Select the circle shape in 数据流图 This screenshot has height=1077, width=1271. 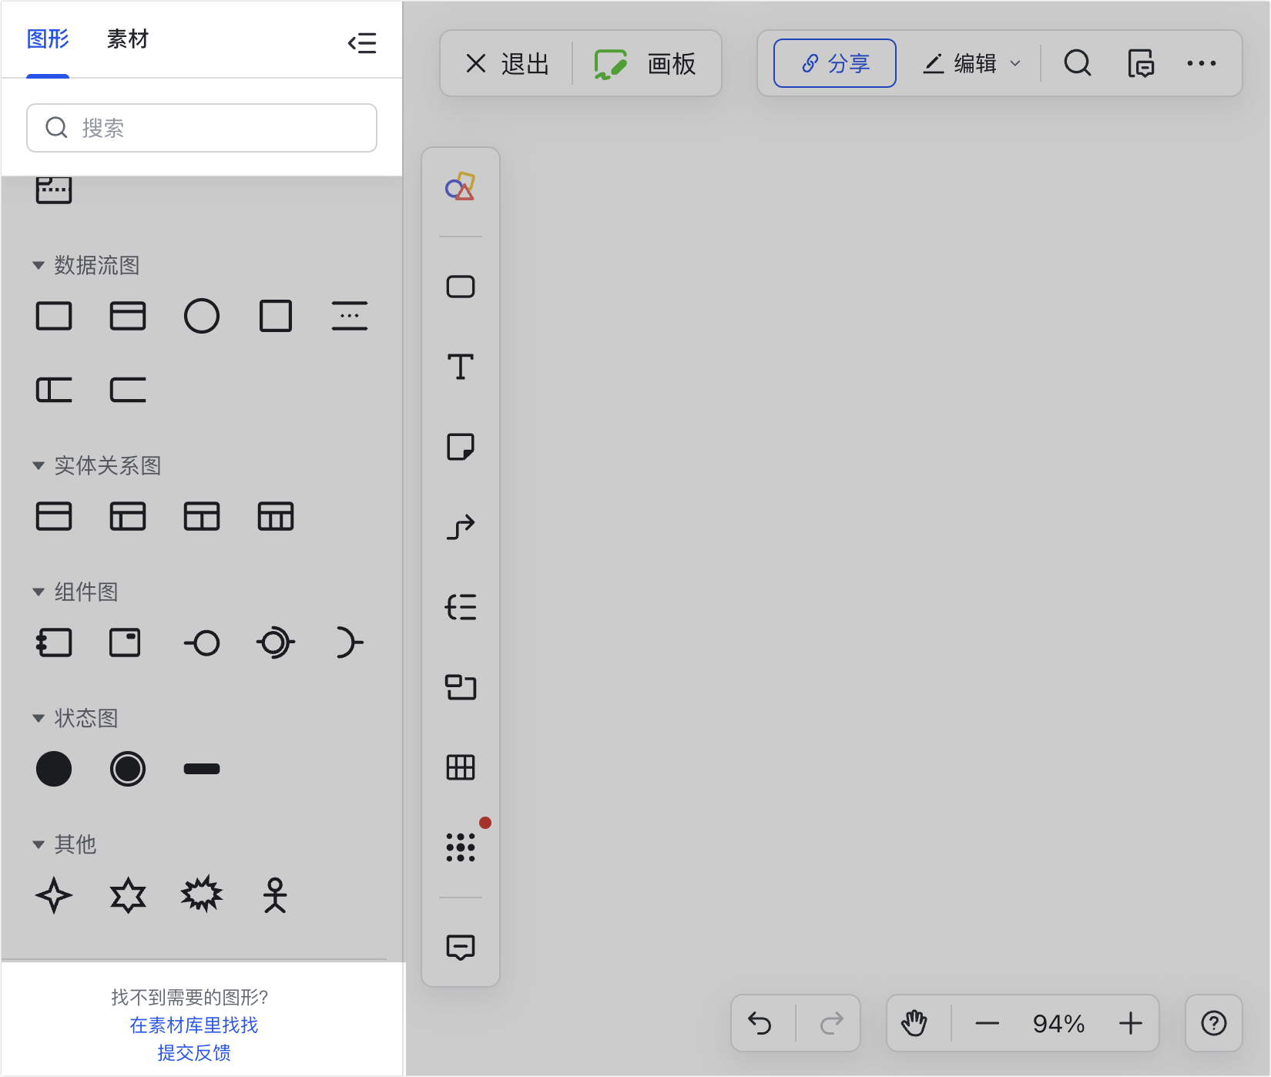coord(202,316)
